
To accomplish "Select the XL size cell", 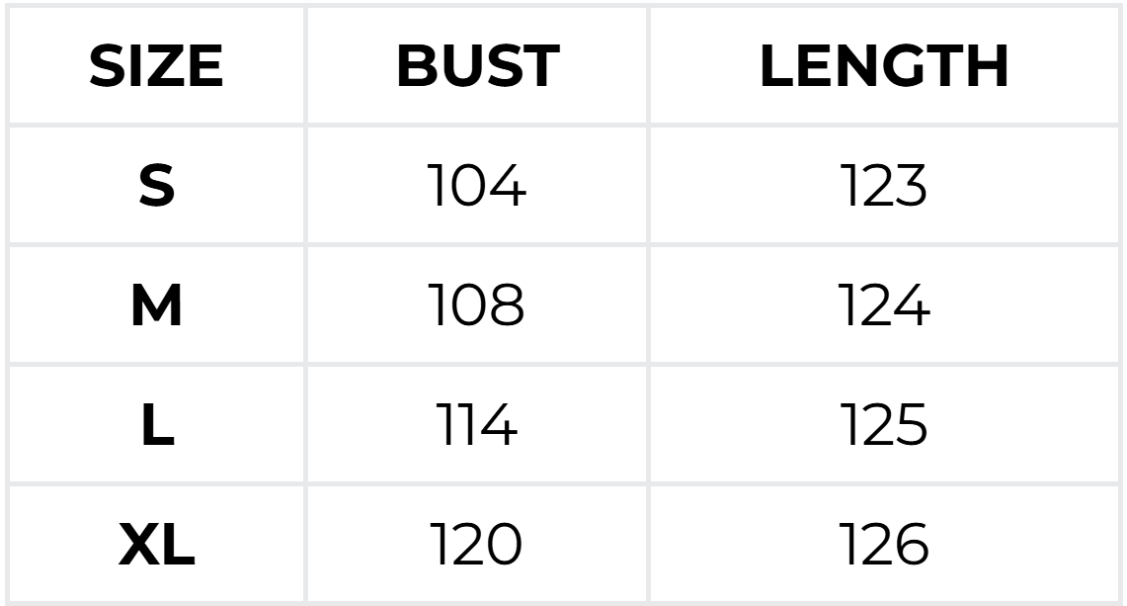I will tap(156, 545).
